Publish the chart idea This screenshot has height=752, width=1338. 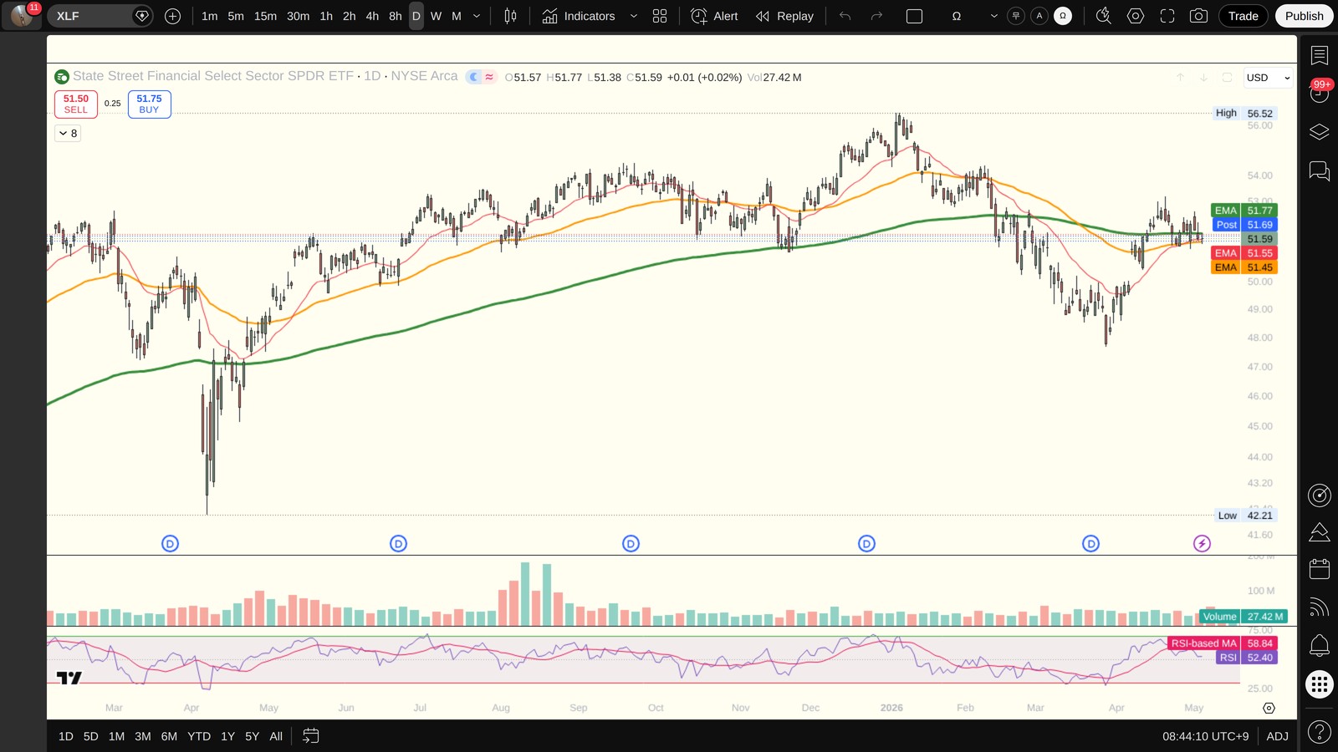(x=1305, y=16)
